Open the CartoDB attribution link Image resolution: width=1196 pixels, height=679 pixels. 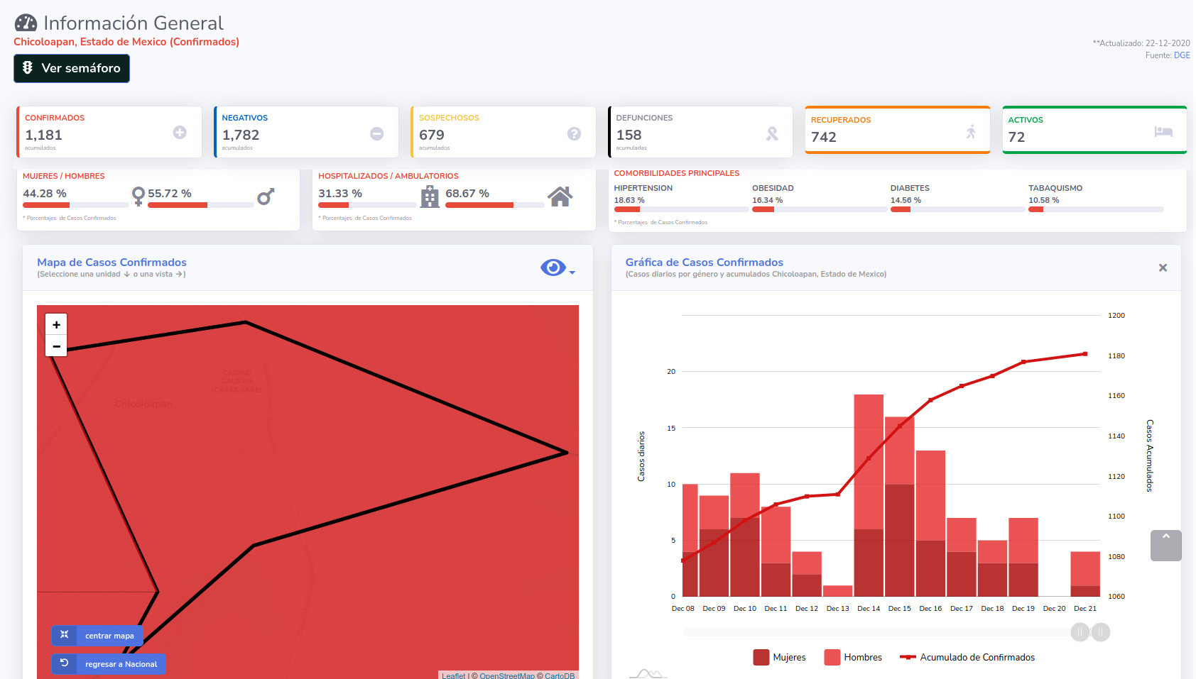point(560,675)
